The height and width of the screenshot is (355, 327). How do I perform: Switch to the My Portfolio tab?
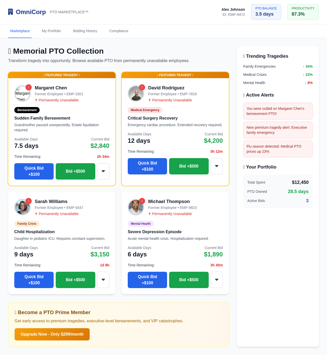pos(51,31)
